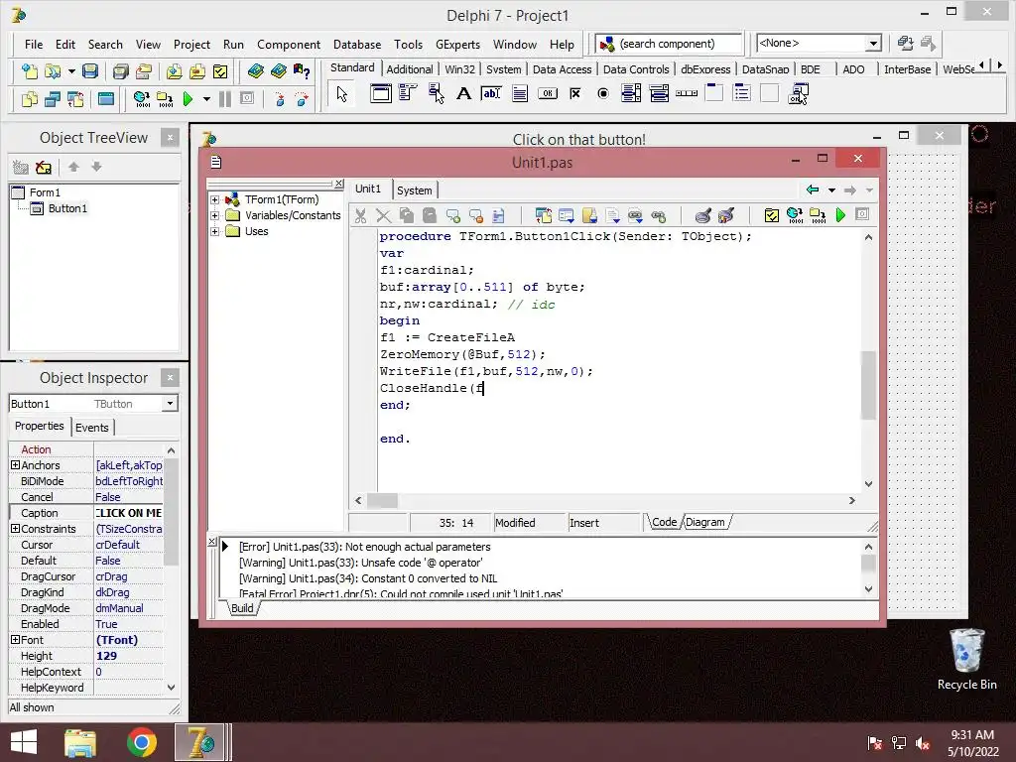Image resolution: width=1016 pixels, height=762 pixels.
Task: Select the Button (OK) component in palette
Action: point(548,94)
